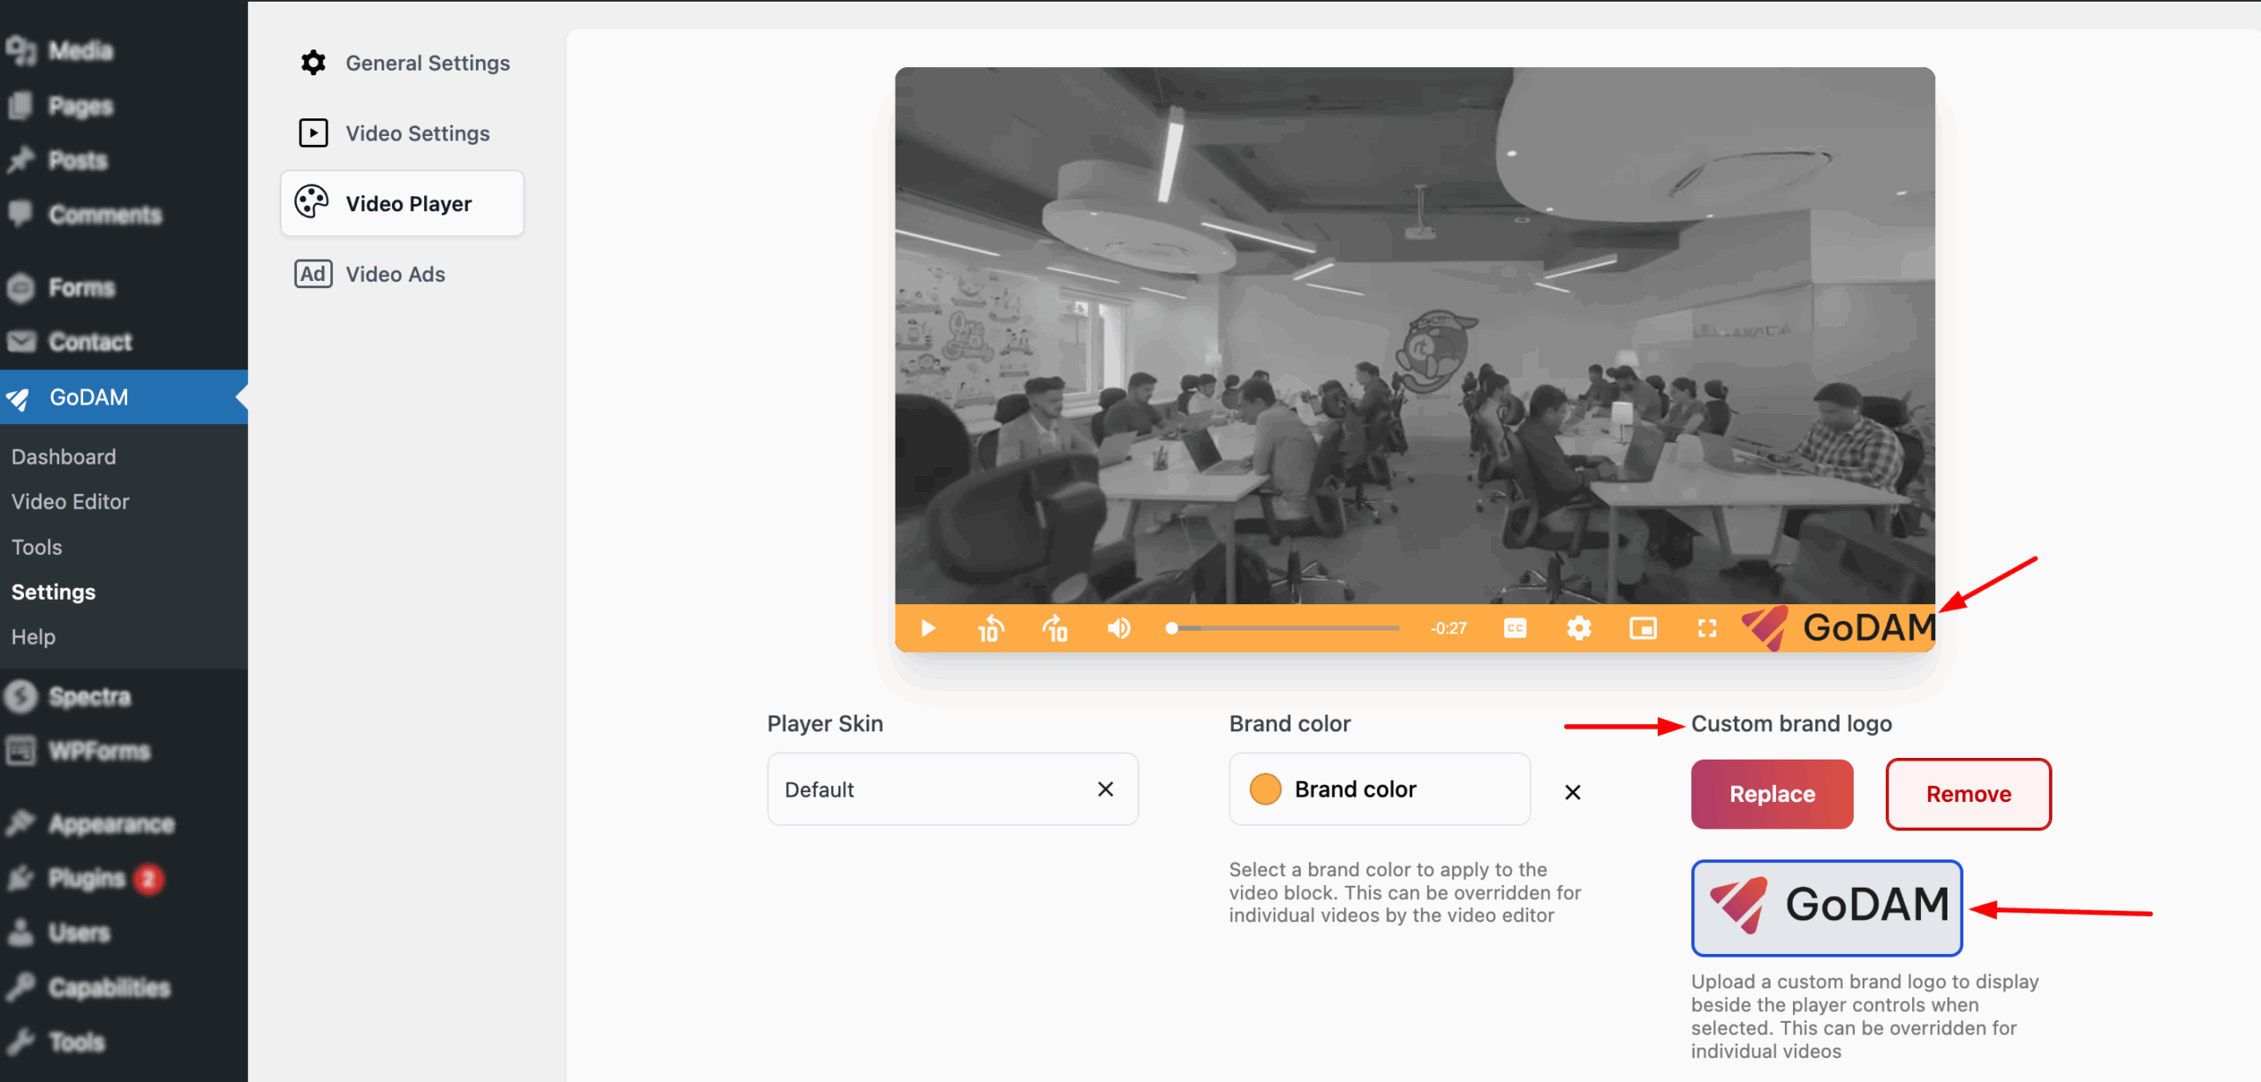
Task: Toggle closed captions on the video
Action: click(x=1515, y=628)
